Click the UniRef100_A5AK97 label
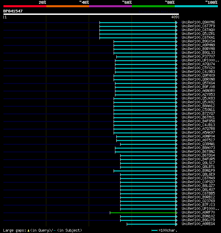 [198, 132]
